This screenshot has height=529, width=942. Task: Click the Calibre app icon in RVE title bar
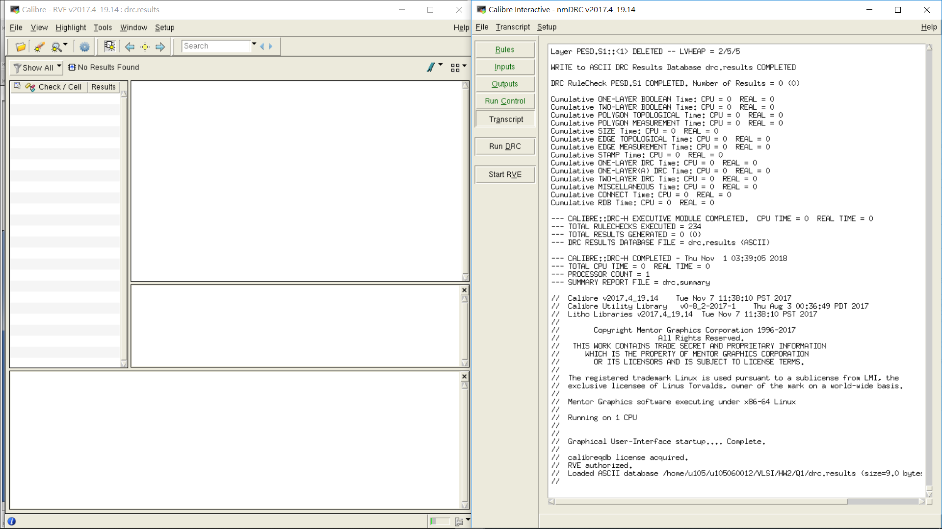(15, 9)
